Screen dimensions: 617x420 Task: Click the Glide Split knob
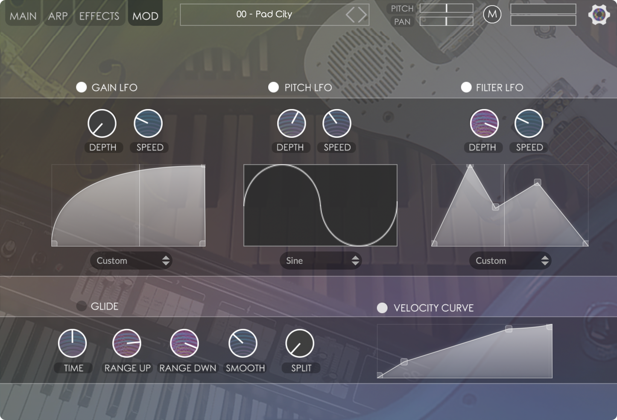pos(300,344)
